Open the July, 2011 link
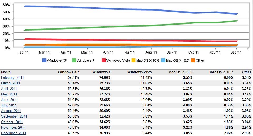The width and height of the screenshot is (253, 136). (x=9, y=105)
